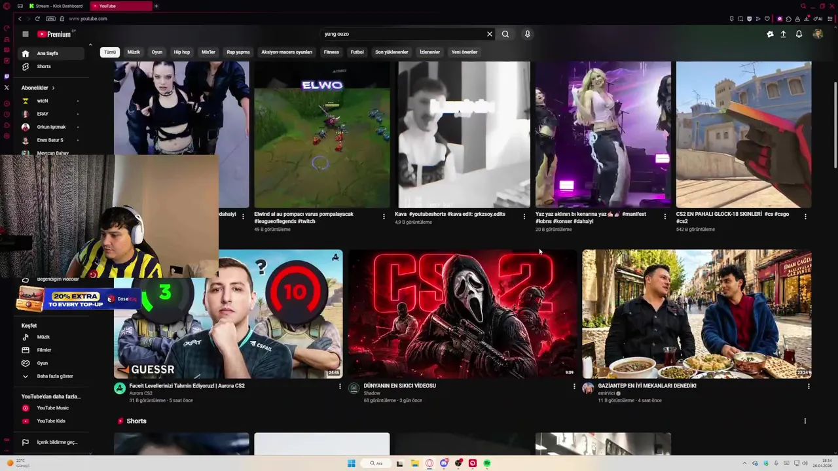Click the upload arrow icon in the header
838x471 pixels.
[783, 34]
